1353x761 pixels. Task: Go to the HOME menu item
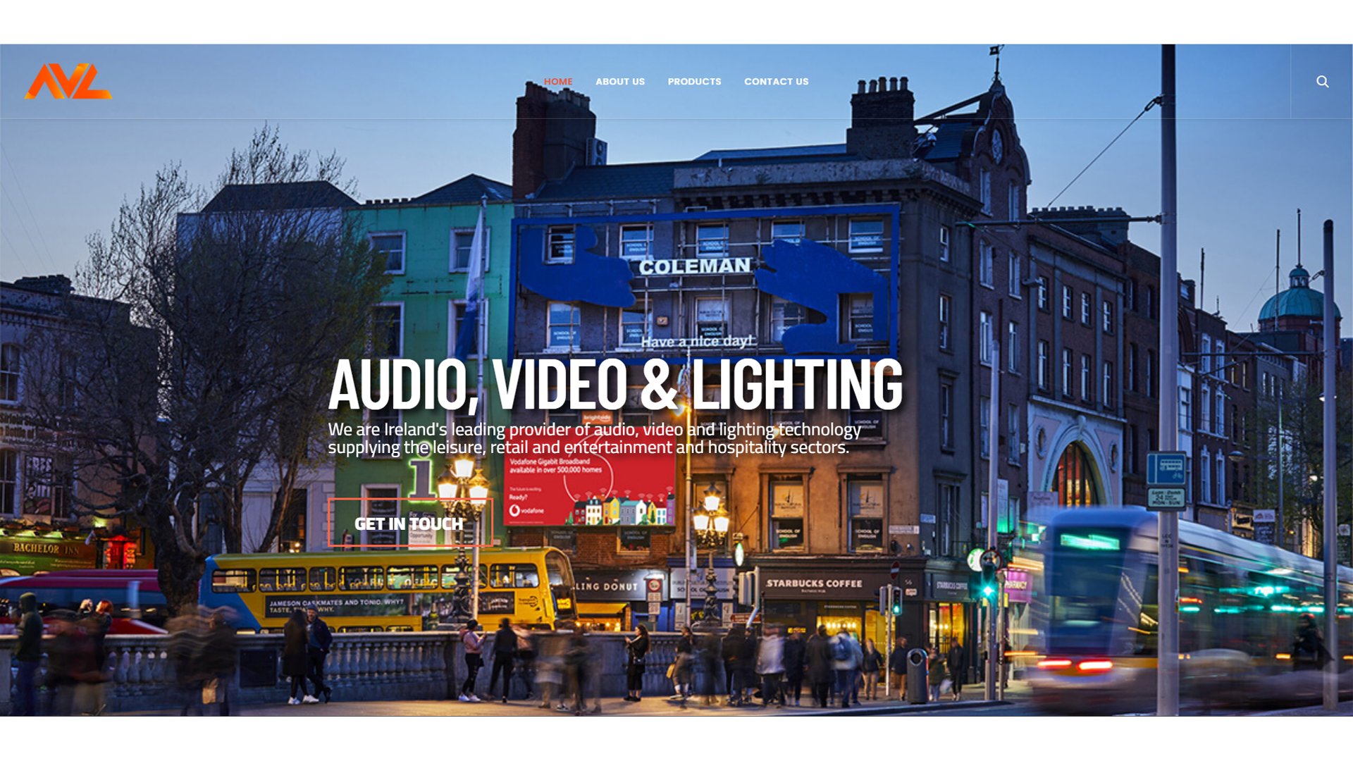point(558,82)
